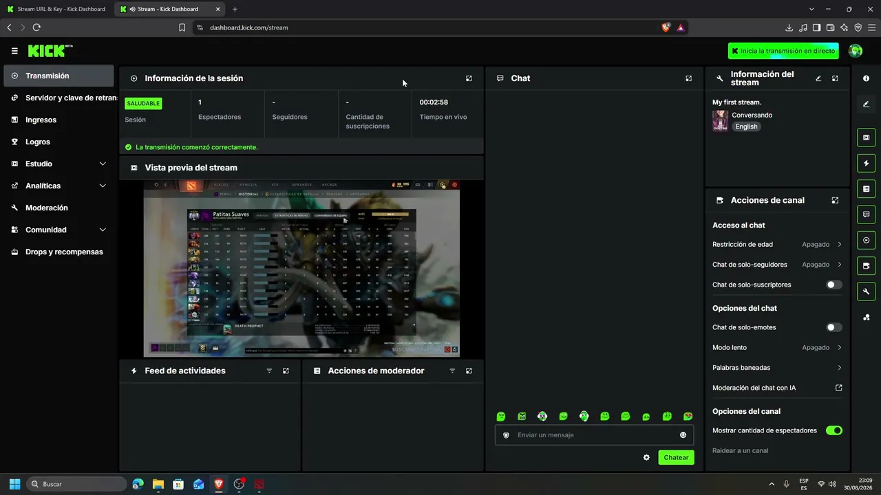Expand the Acciones de canal panel
This screenshot has height=495, width=881.
835,200
